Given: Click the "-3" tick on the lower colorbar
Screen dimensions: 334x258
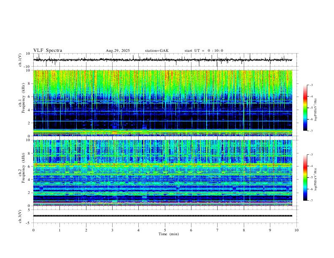Looking at the screenshot, I should [x=311, y=155].
